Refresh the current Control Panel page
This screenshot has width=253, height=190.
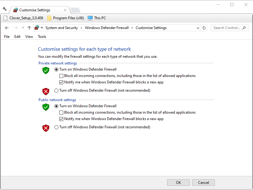pyautogui.click(x=204, y=28)
